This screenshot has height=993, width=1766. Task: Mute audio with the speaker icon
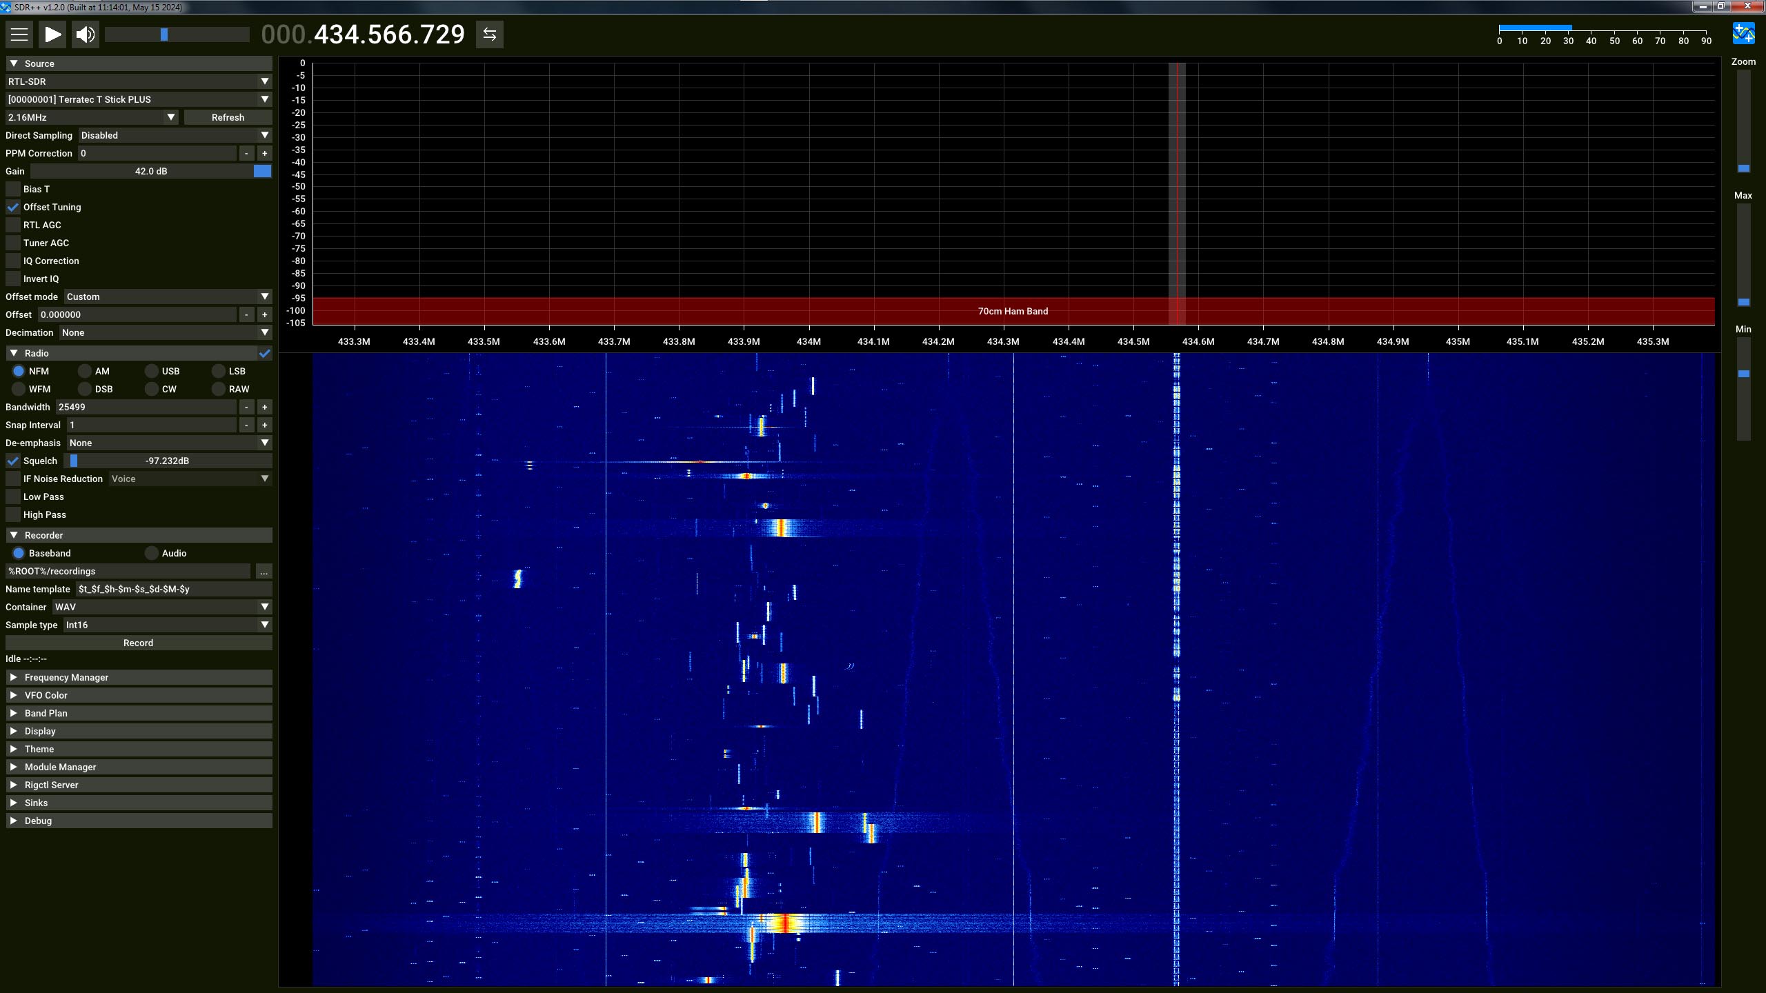coord(86,34)
